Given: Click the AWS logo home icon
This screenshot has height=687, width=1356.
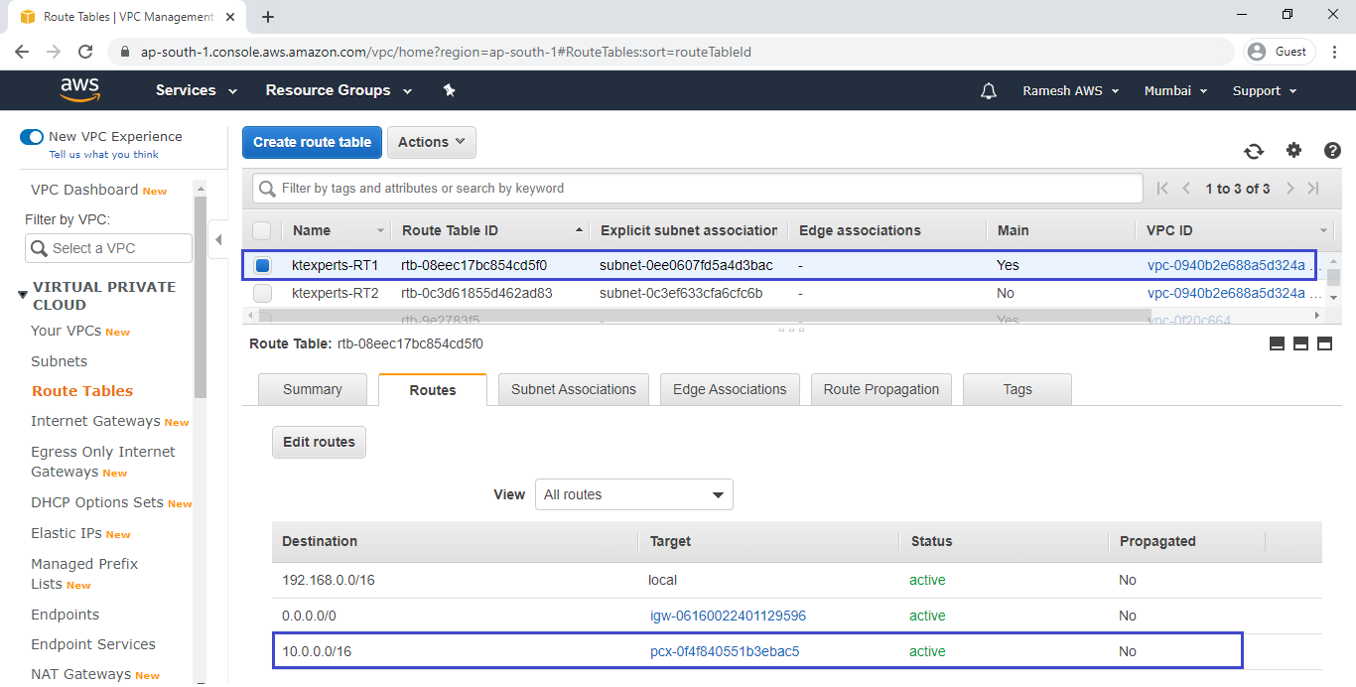Looking at the screenshot, I should 80,90.
